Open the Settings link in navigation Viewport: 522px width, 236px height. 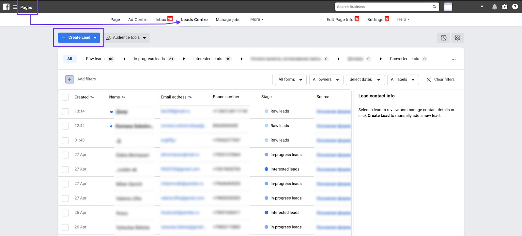pos(375,20)
